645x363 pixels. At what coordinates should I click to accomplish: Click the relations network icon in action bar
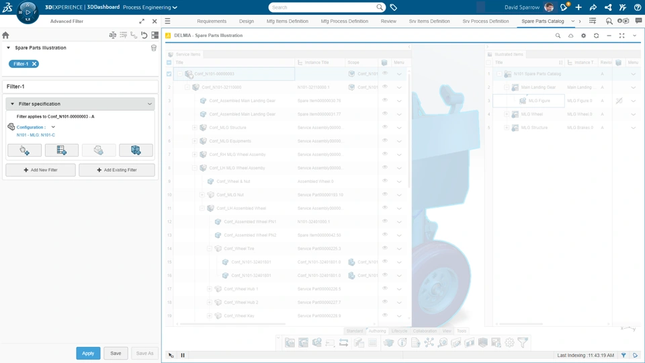(429, 342)
